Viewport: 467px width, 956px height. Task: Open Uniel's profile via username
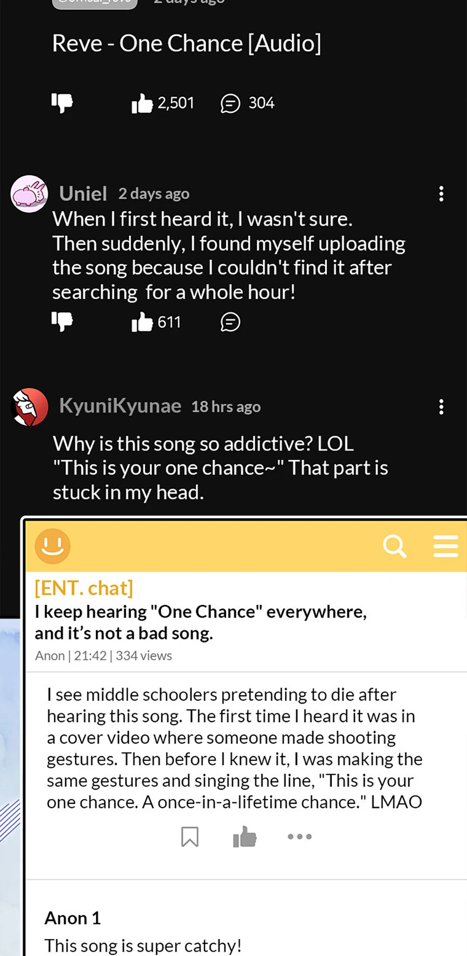pyautogui.click(x=83, y=194)
